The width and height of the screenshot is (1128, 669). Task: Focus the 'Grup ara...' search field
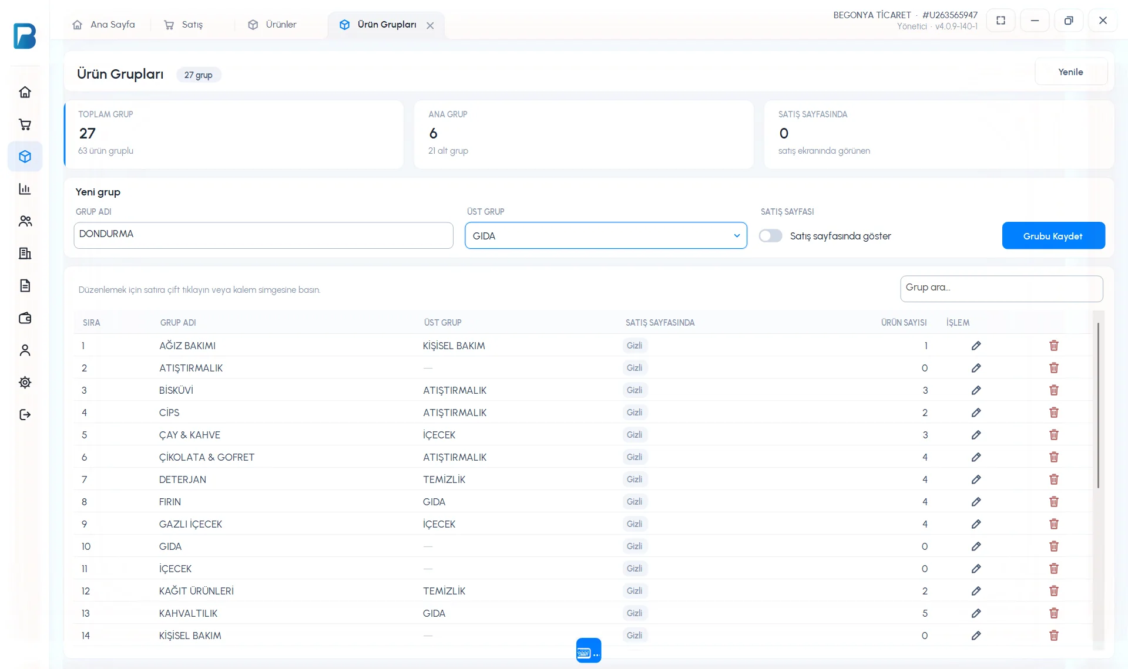1001,288
